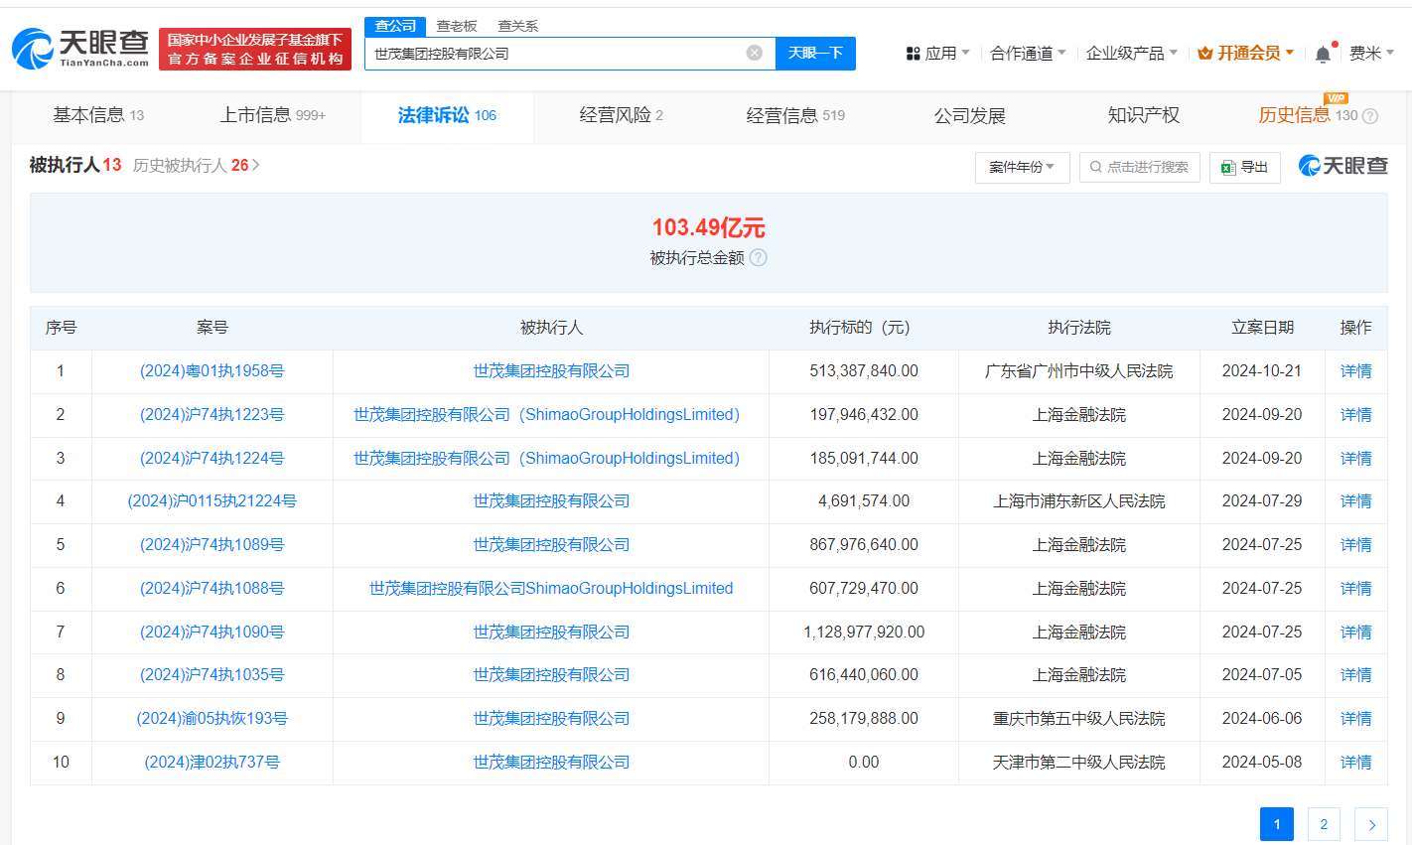Open the 费米 user account menu
Image resolution: width=1412 pixels, height=845 pixels.
click(x=1371, y=53)
